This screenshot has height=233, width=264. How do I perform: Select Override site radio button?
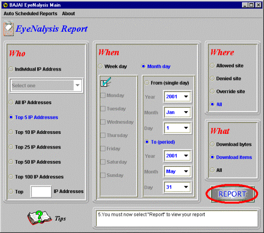(212, 91)
